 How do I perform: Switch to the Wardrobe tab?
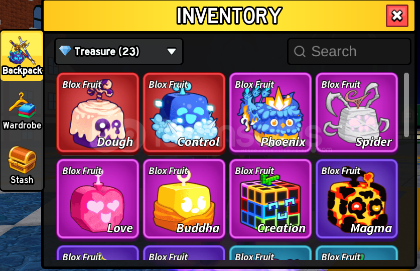(x=22, y=111)
